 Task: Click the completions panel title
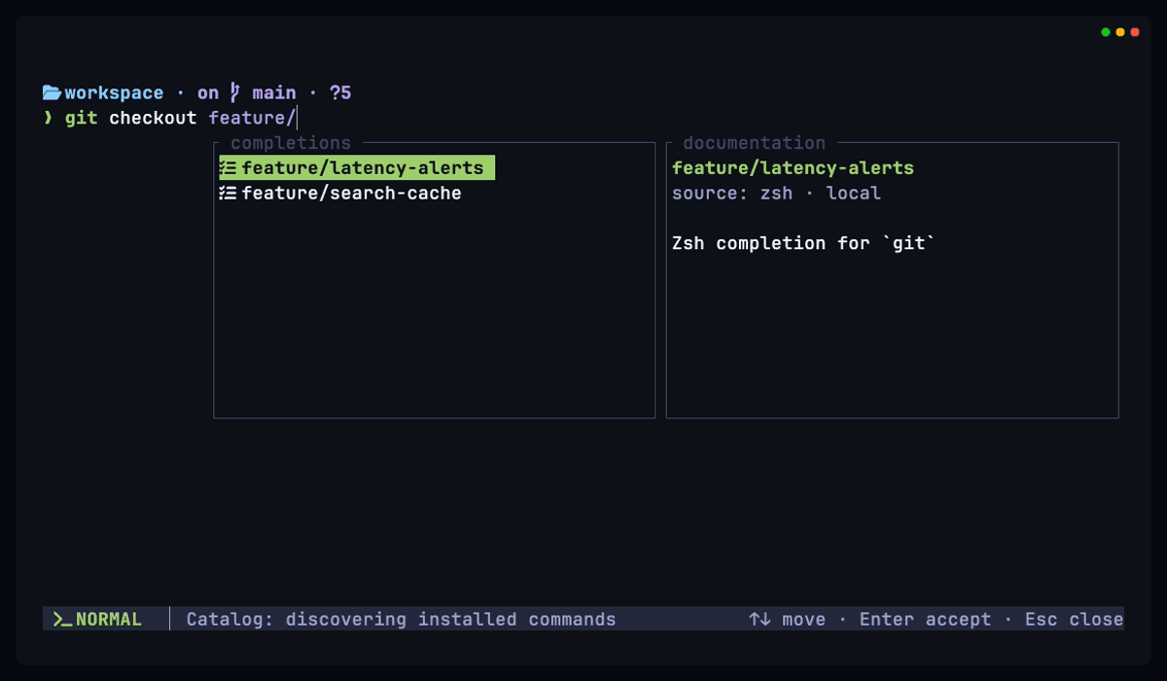[291, 143]
